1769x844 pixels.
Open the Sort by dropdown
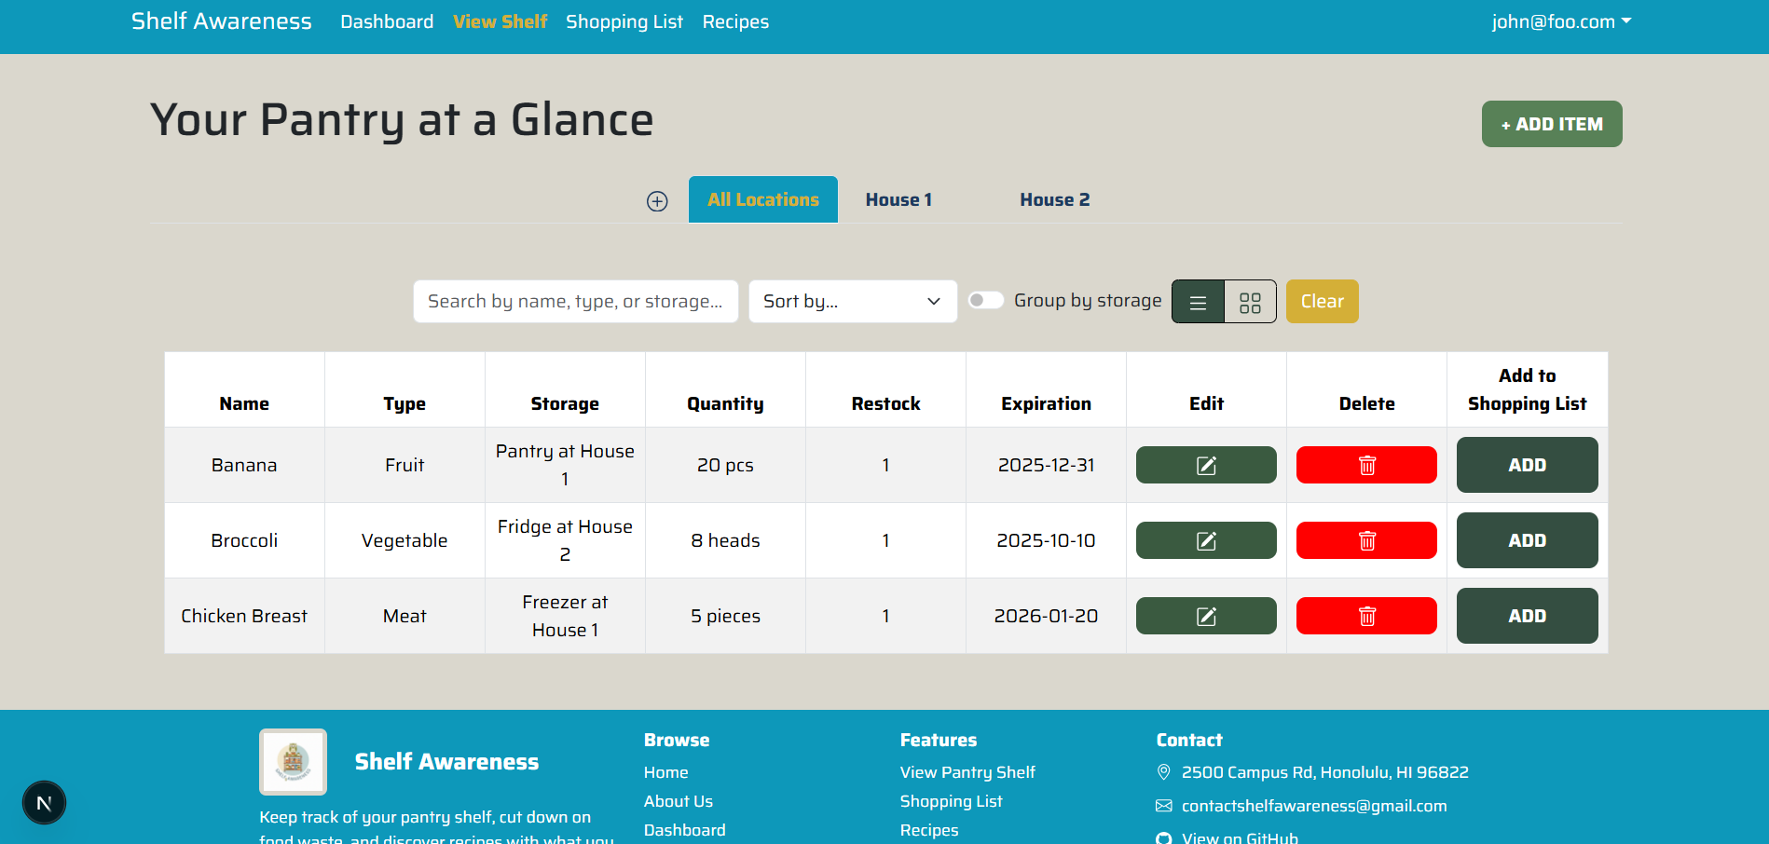(x=851, y=301)
